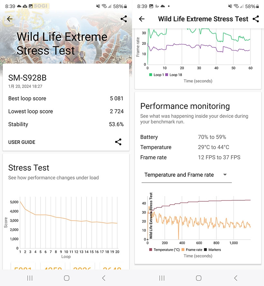Toggle Frame rate legend series
Viewport: 264px width, 286px height.
(x=192, y=250)
